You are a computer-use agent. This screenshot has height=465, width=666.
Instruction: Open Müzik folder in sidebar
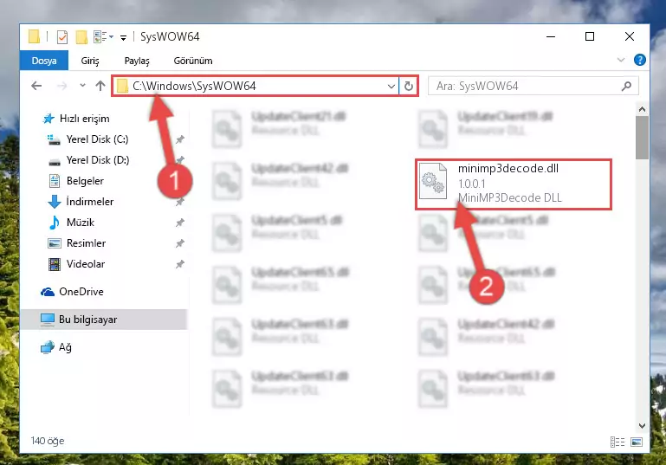71,223
